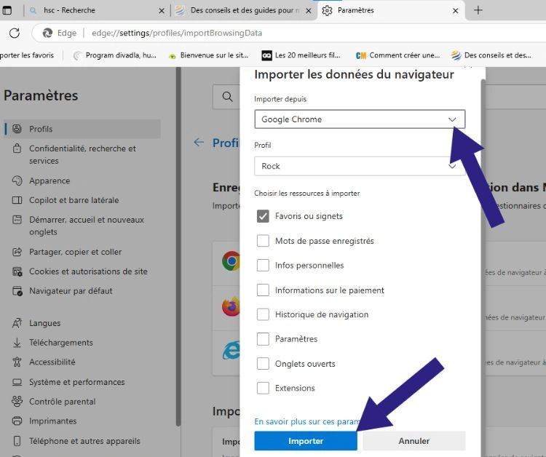Image resolution: width=546 pixels, height=457 pixels.
Task: Open Bienvenue sur le sit... bookmark
Action: point(208,55)
